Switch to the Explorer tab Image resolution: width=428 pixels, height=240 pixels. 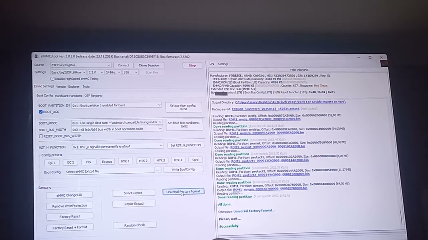point(74,87)
